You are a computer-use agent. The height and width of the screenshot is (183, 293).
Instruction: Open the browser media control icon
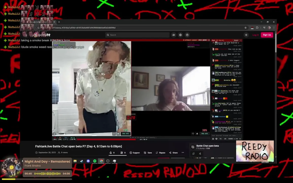click(x=264, y=28)
